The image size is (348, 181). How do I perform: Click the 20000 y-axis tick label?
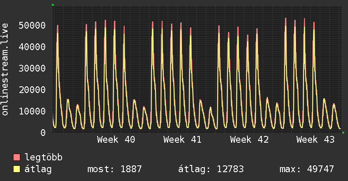coord(32,90)
